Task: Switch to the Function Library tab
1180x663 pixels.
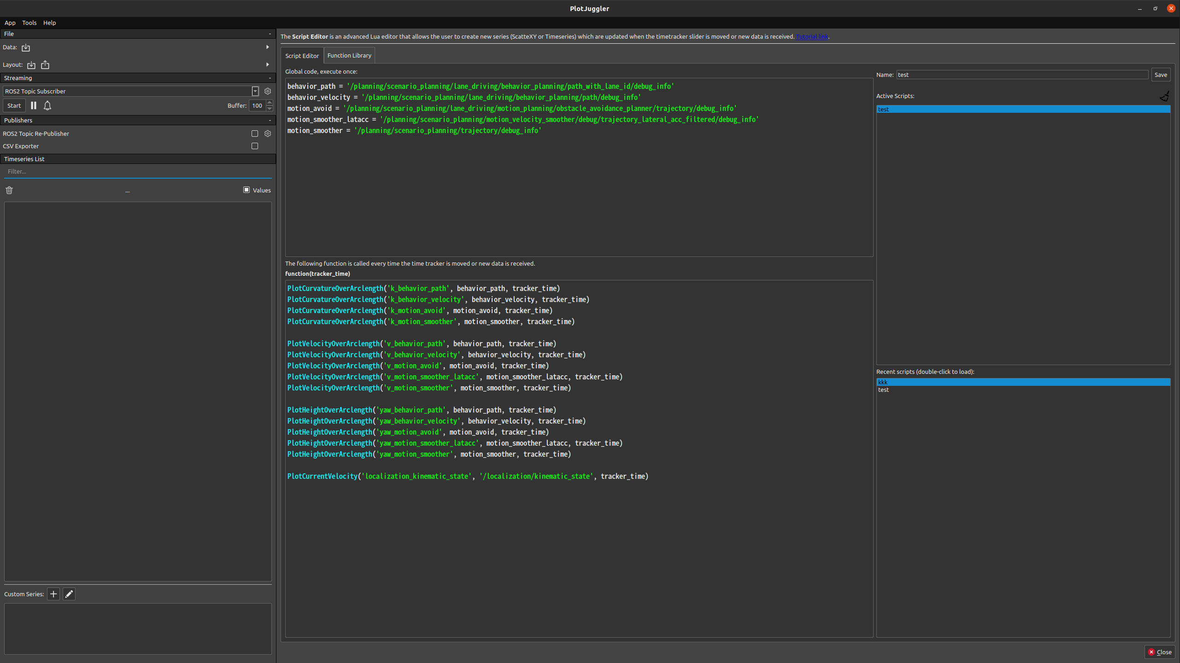Action: [x=349, y=55]
